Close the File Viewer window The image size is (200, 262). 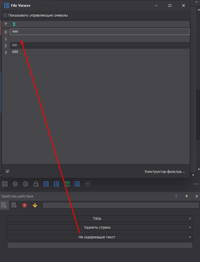tap(183, 6)
